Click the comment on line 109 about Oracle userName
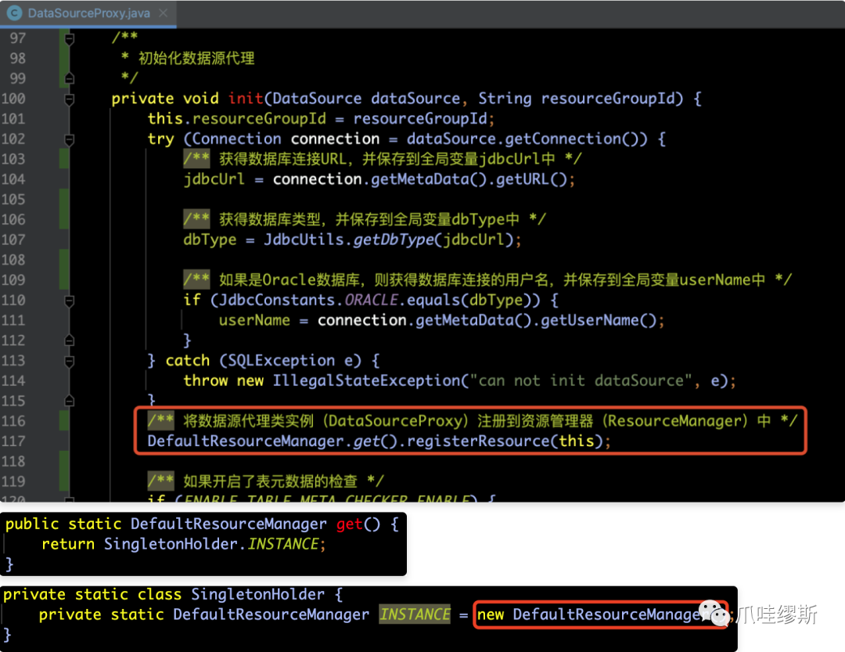The height and width of the screenshot is (652, 845). pyautogui.click(x=487, y=280)
